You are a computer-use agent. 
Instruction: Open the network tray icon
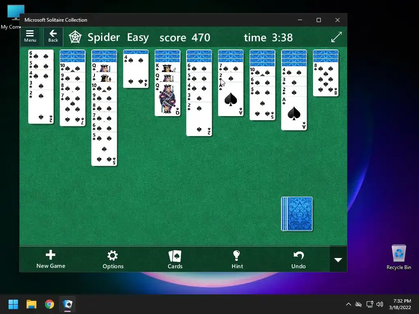click(369, 304)
